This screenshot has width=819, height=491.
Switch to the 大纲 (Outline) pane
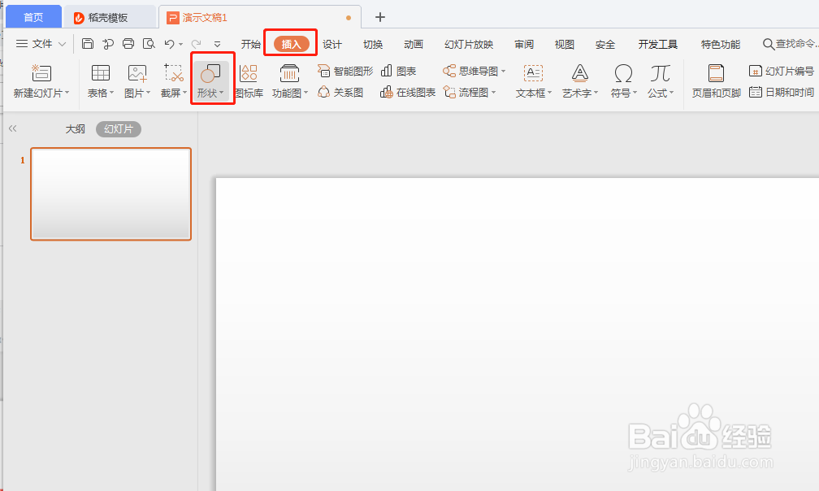click(75, 128)
